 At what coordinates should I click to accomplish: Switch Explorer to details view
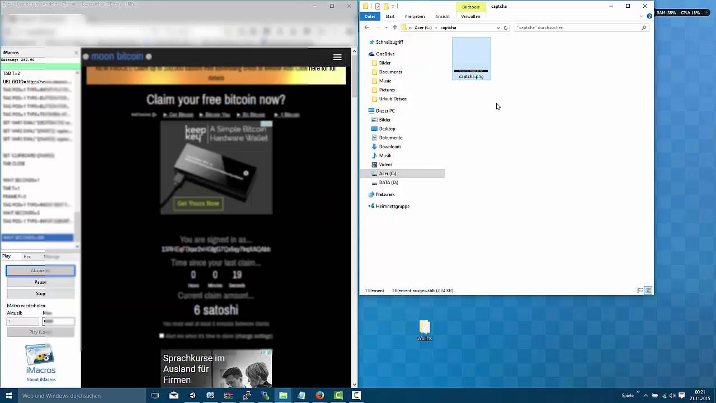[640, 290]
